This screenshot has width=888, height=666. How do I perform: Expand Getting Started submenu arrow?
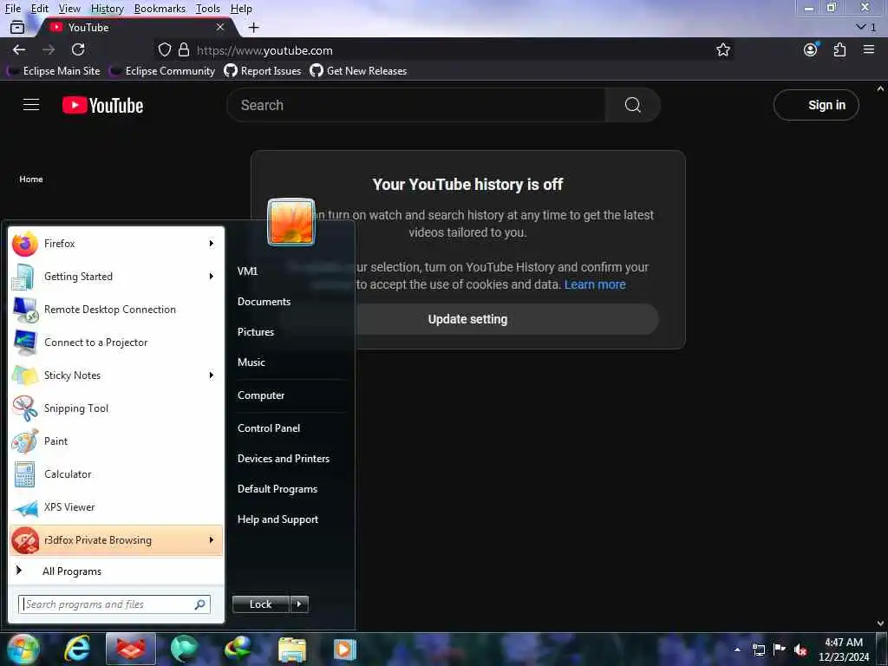pos(212,277)
